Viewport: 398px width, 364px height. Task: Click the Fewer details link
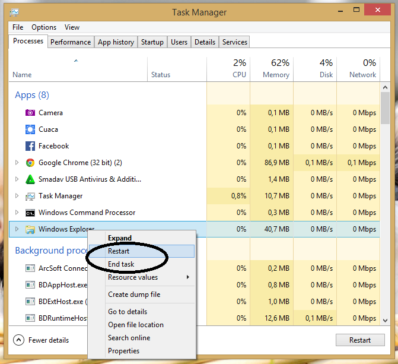click(x=49, y=340)
